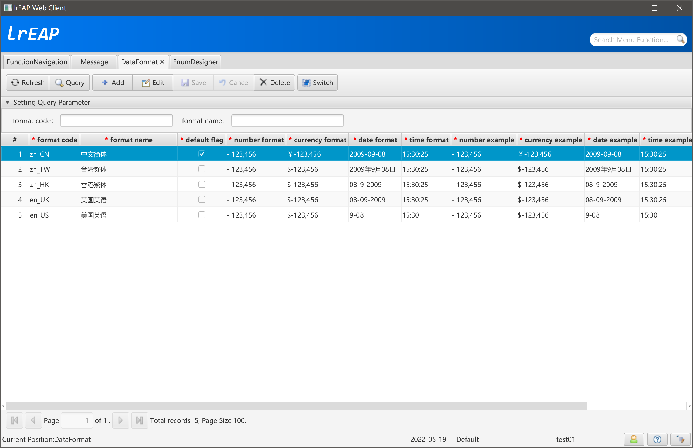Check the default flag for en_US
The image size is (693, 448).
coord(202,215)
